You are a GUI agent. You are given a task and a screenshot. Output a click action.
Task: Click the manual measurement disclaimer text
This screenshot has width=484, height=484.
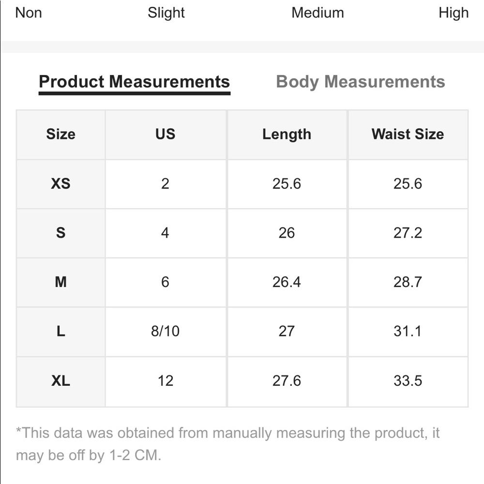tap(227, 443)
